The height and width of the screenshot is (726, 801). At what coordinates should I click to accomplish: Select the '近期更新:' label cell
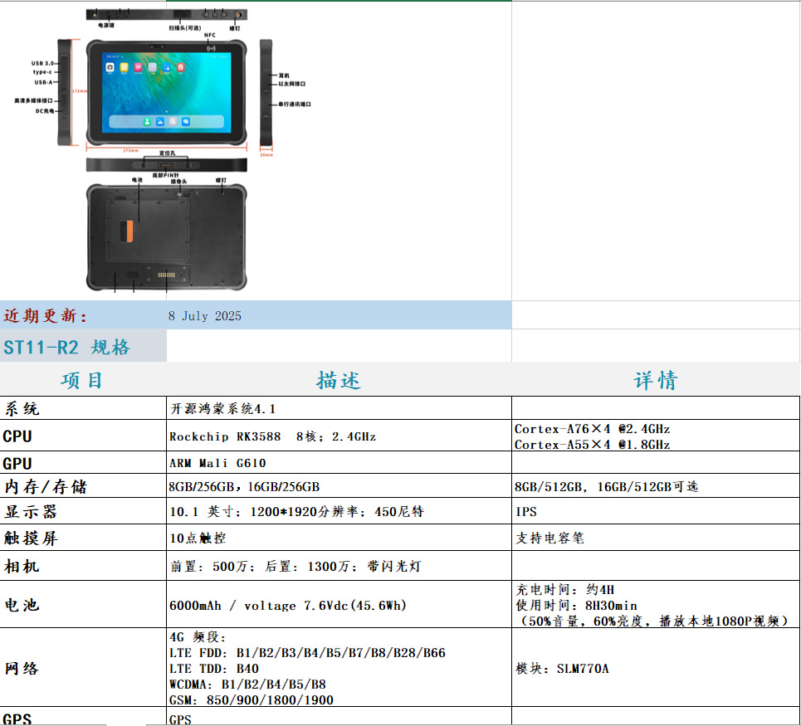83,315
